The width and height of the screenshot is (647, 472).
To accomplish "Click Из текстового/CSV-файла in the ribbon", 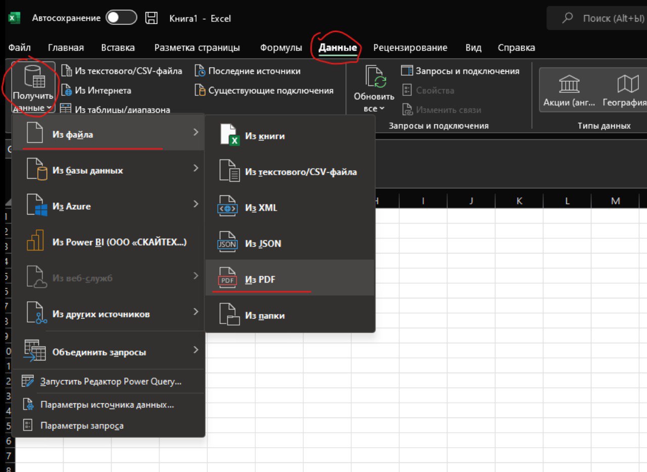I will (x=122, y=71).
